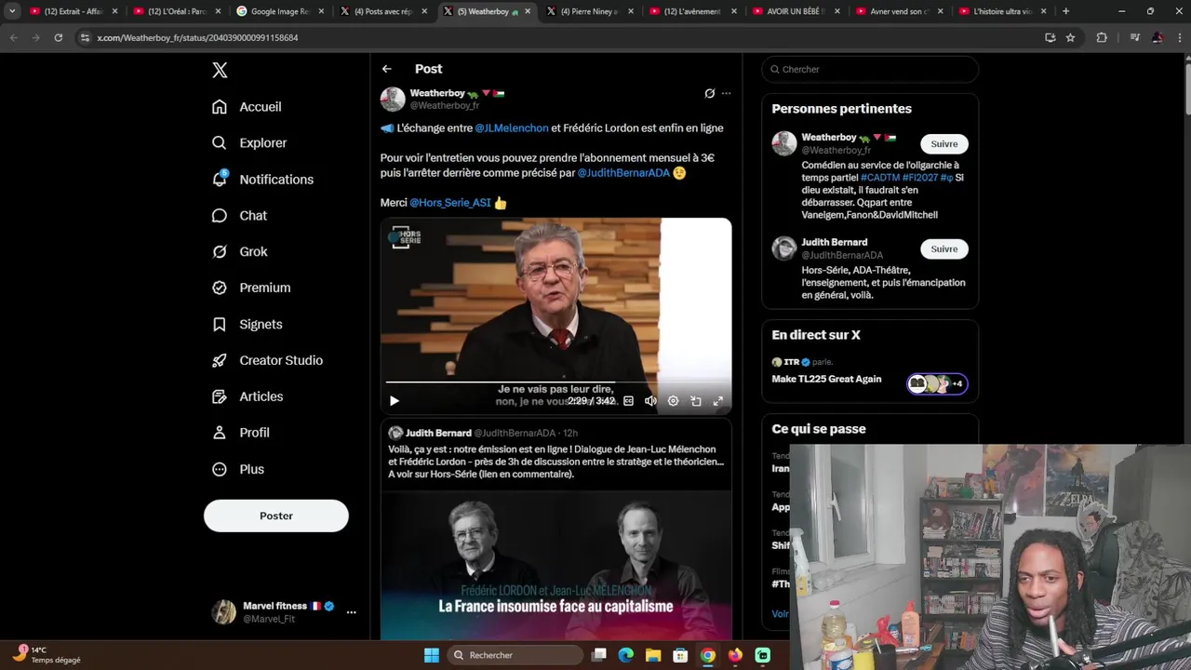Open Creator Studio in sidebar
Screen dimensions: 1191x670
pyautogui.click(x=267, y=361)
